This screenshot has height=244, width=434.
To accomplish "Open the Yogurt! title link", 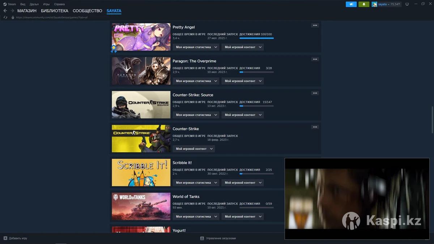I will 179,230.
